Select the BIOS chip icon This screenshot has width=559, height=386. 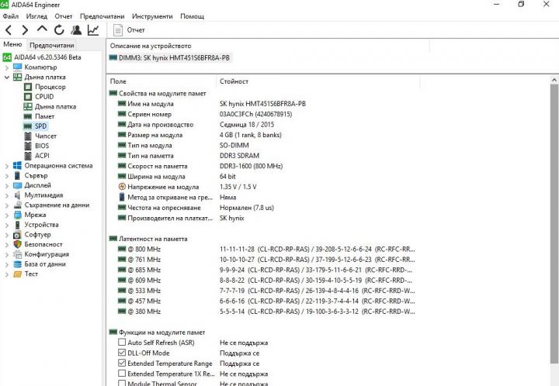[x=28, y=146]
